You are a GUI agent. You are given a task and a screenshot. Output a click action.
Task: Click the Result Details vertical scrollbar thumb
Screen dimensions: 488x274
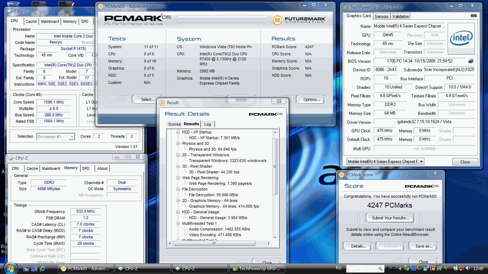(275, 167)
